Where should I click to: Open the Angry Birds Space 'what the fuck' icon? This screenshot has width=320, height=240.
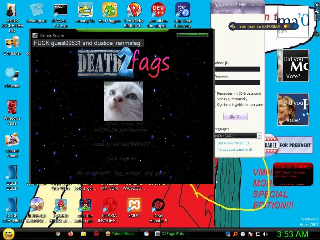(85, 210)
